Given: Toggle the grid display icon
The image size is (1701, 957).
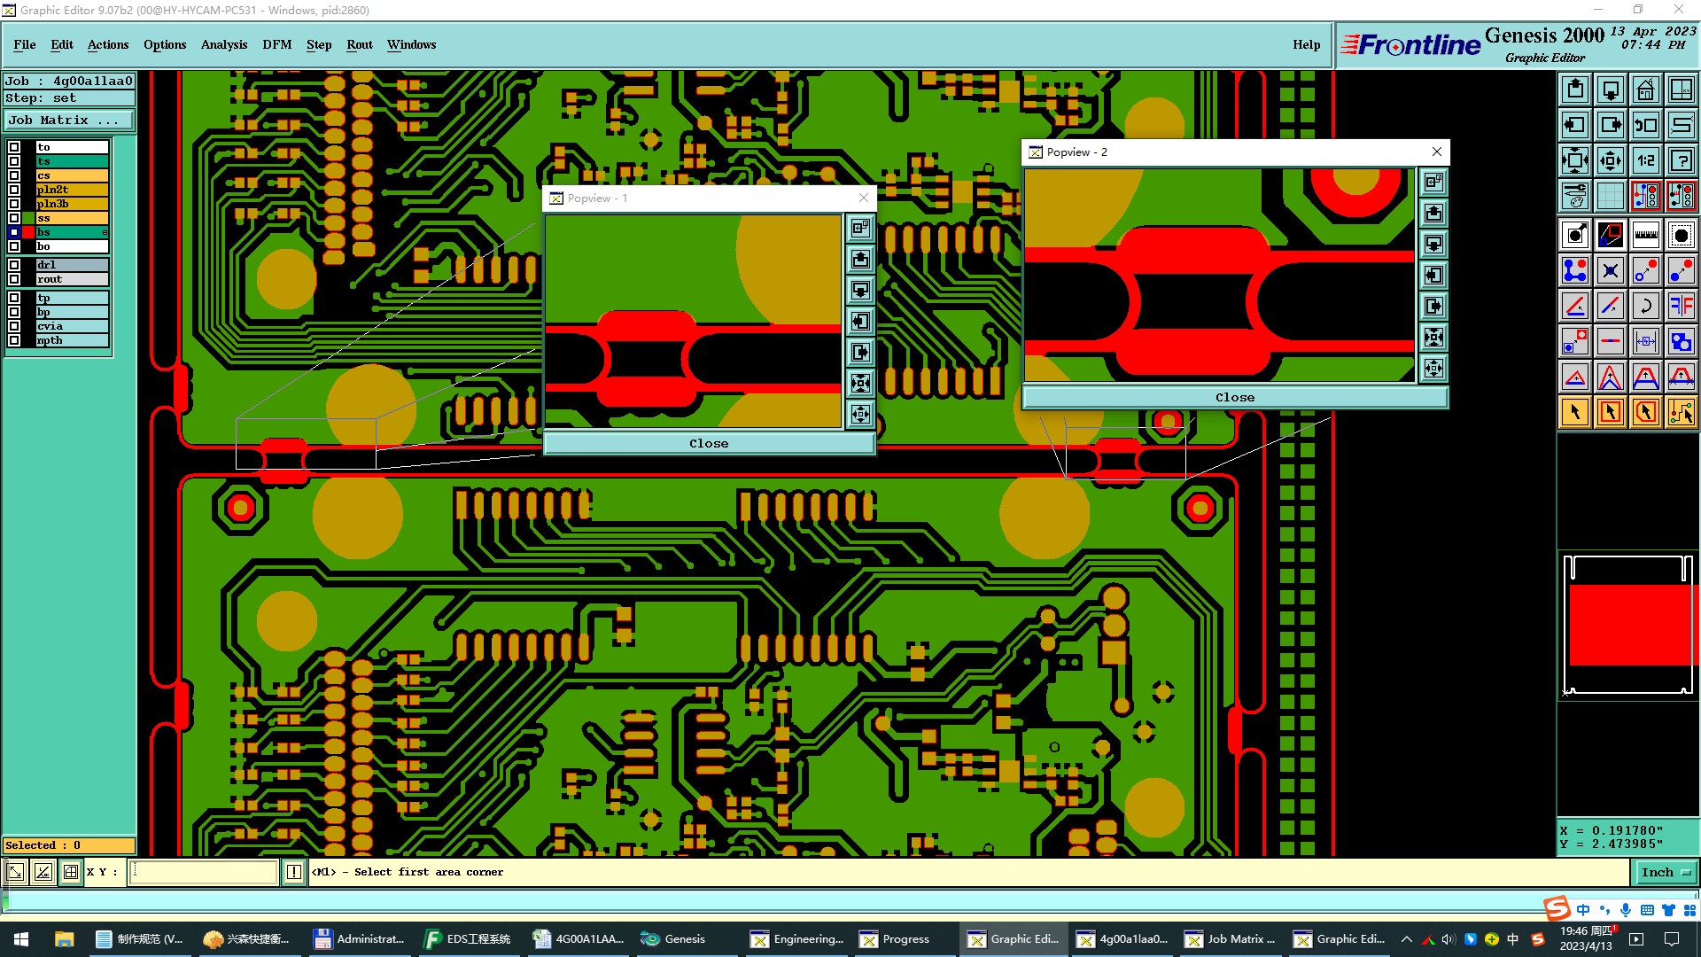Looking at the screenshot, I should (x=1611, y=196).
